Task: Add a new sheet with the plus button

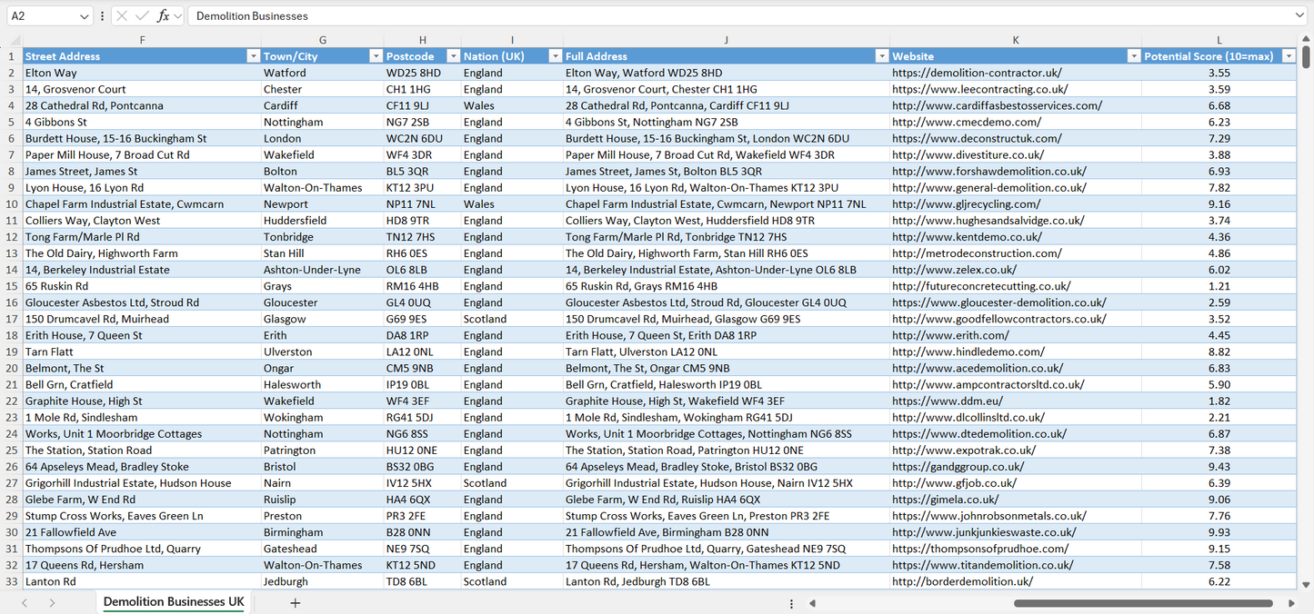Action: point(295,602)
